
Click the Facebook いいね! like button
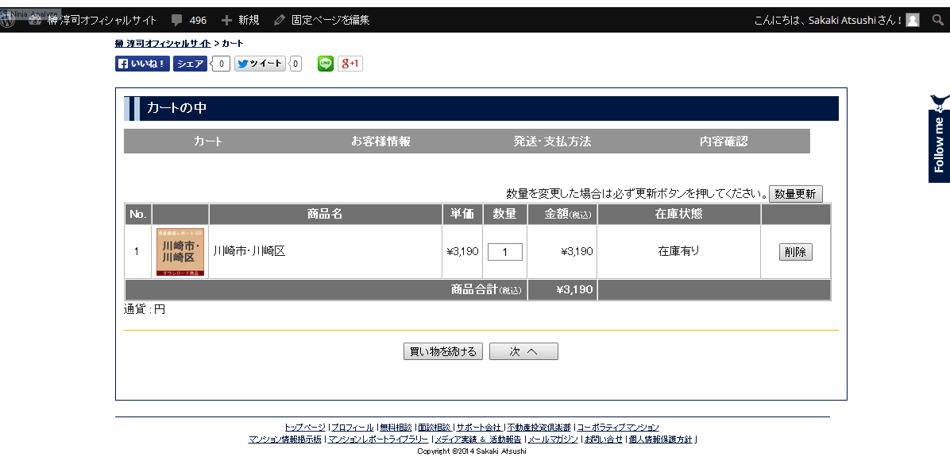(x=143, y=64)
